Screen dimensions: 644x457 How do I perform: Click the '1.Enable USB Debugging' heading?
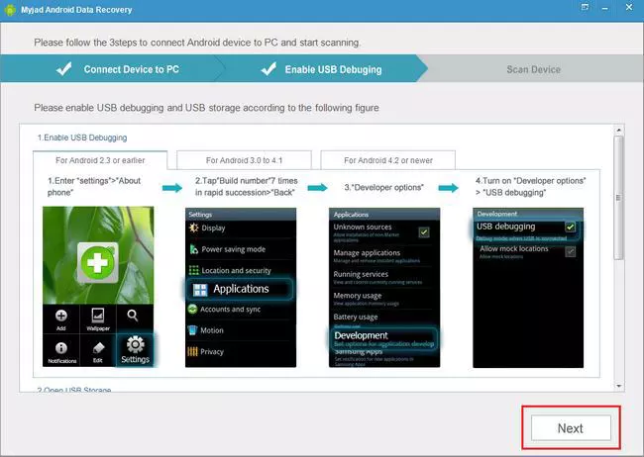(x=82, y=137)
